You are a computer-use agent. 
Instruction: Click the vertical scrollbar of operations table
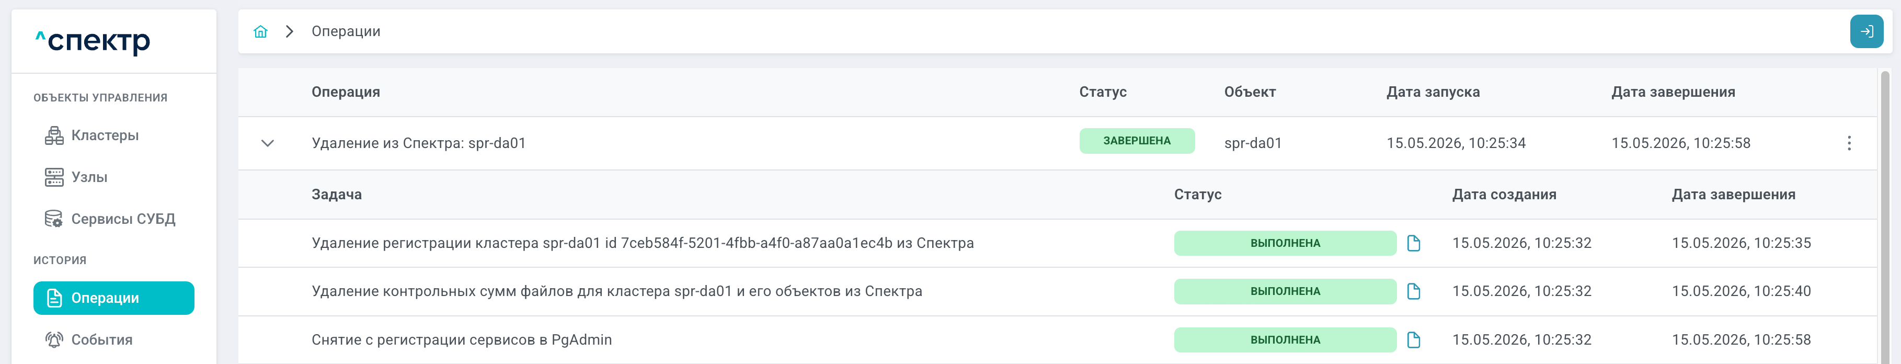point(1885,217)
